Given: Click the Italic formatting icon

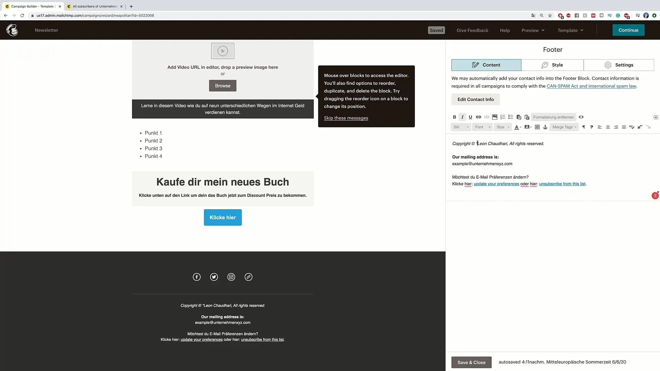Looking at the screenshot, I should point(462,117).
